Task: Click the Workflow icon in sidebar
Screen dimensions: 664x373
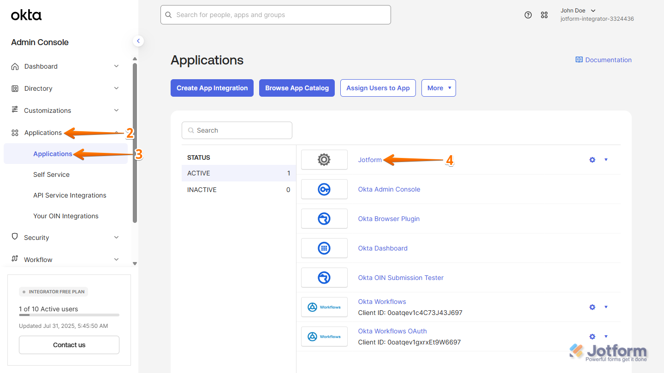Action: 15,259
